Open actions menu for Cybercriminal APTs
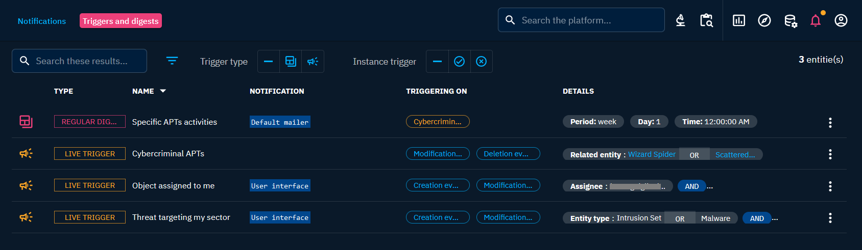This screenshot has width=862, height=250. coord(830,154)
